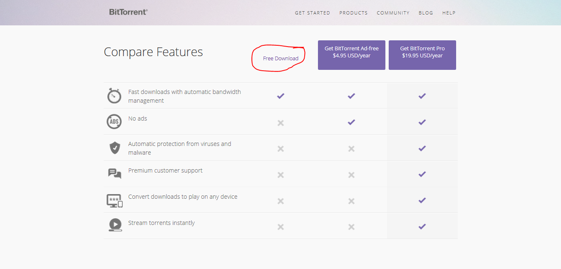
Task: Click Ad-free column X for Premium customer support
Action: (351, 175)
